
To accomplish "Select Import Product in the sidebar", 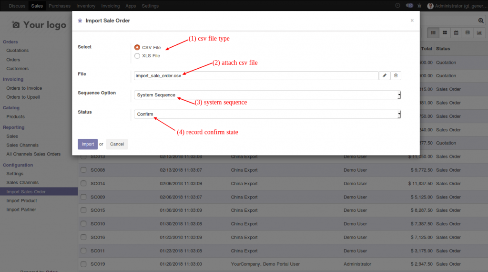I will (x=21, y=201).
